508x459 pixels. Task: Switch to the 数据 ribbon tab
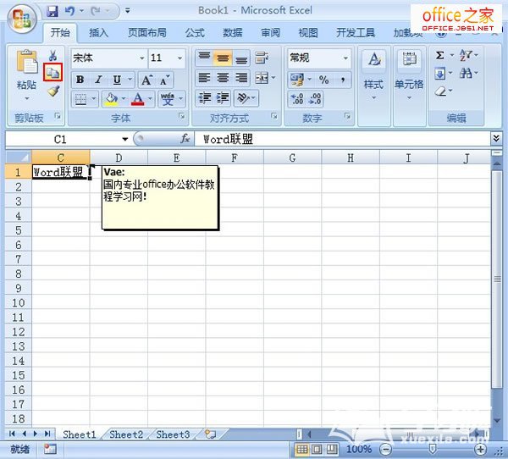coord(232,33)
